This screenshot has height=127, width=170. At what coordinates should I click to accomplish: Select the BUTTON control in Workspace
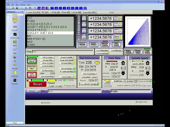(x=15, y=28)
